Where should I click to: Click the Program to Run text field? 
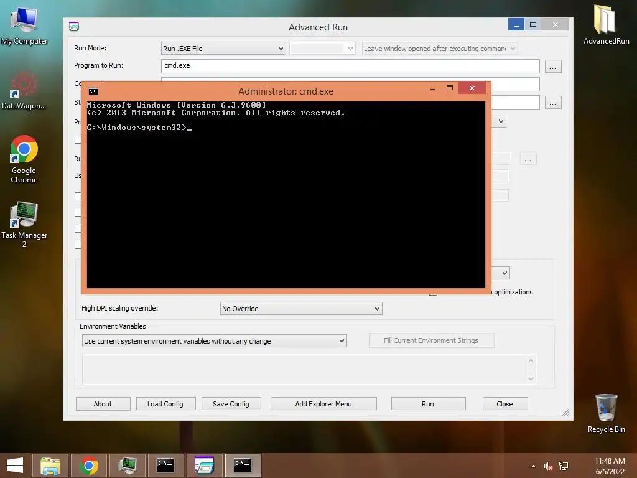350,66
